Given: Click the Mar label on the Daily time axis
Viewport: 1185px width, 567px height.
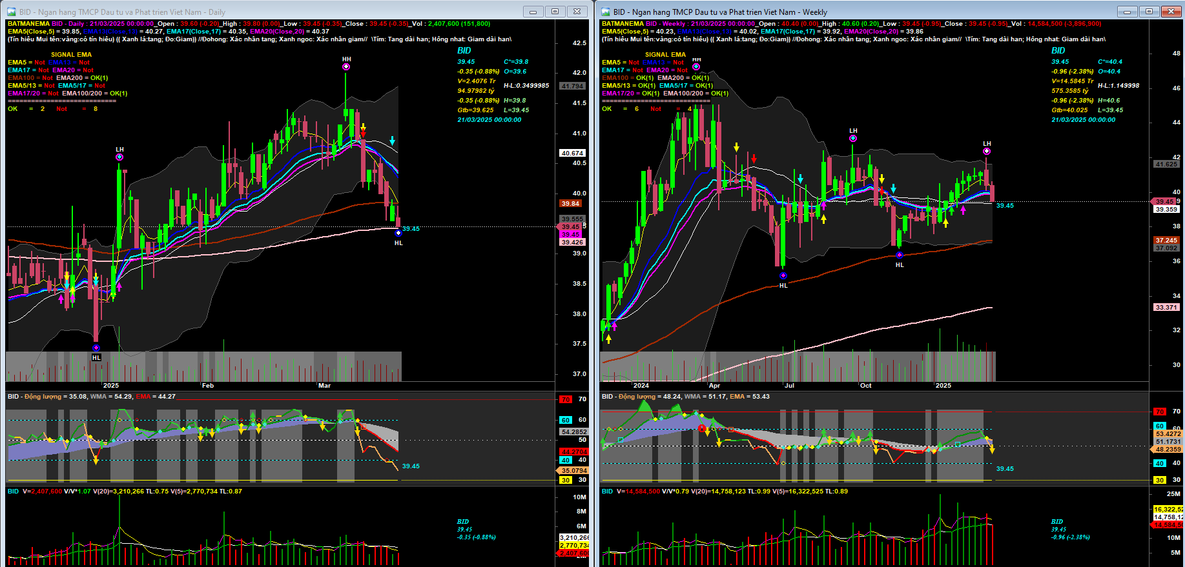Looking at the screenshot, I should click(x=324, y=386).
